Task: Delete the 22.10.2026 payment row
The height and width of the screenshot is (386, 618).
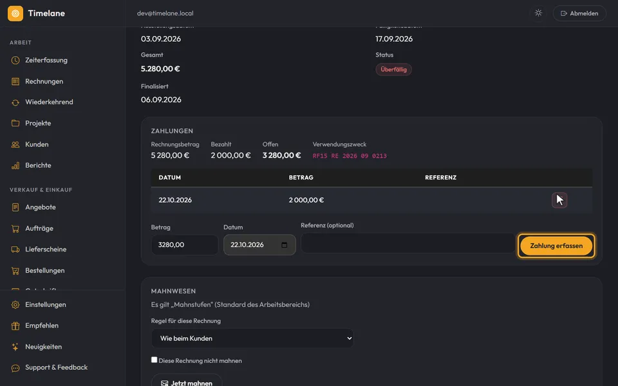Action: point(559,200)
